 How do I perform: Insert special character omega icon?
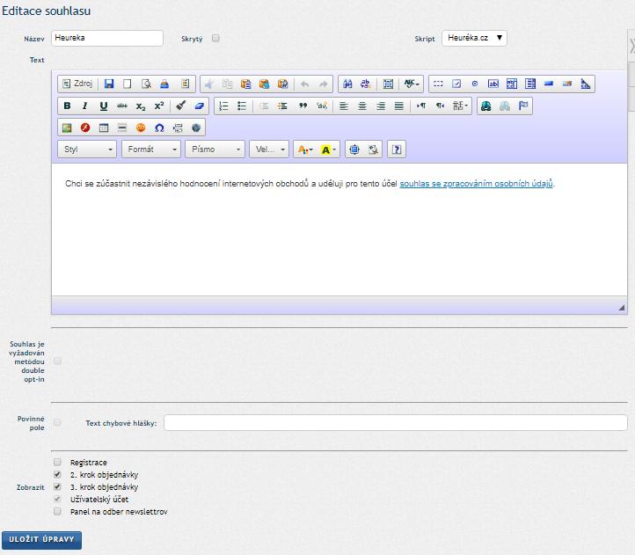(159, 128)
